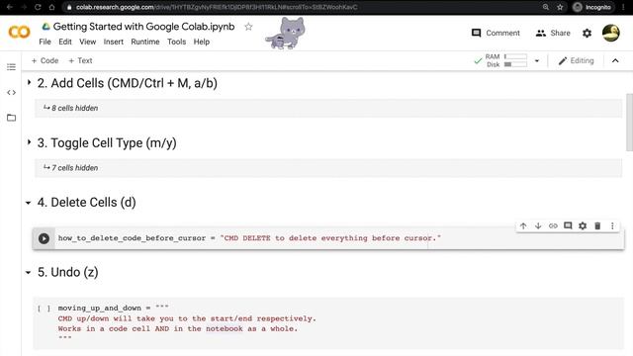
Task: Click the '+ Code' button
Action: 45,61
